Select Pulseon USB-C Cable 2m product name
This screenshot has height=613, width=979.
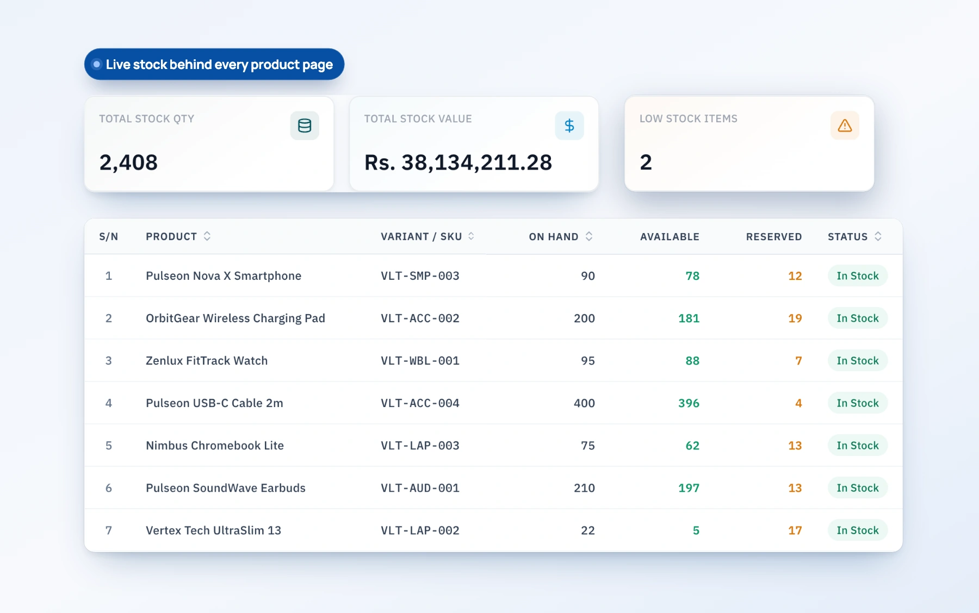click(214, 403)
